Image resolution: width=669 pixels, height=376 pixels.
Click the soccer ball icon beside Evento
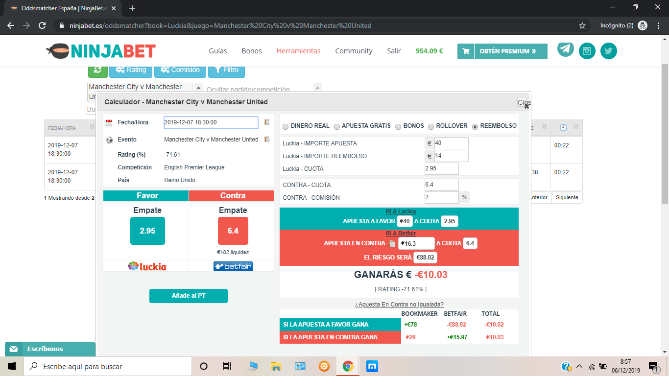(109, 140)
